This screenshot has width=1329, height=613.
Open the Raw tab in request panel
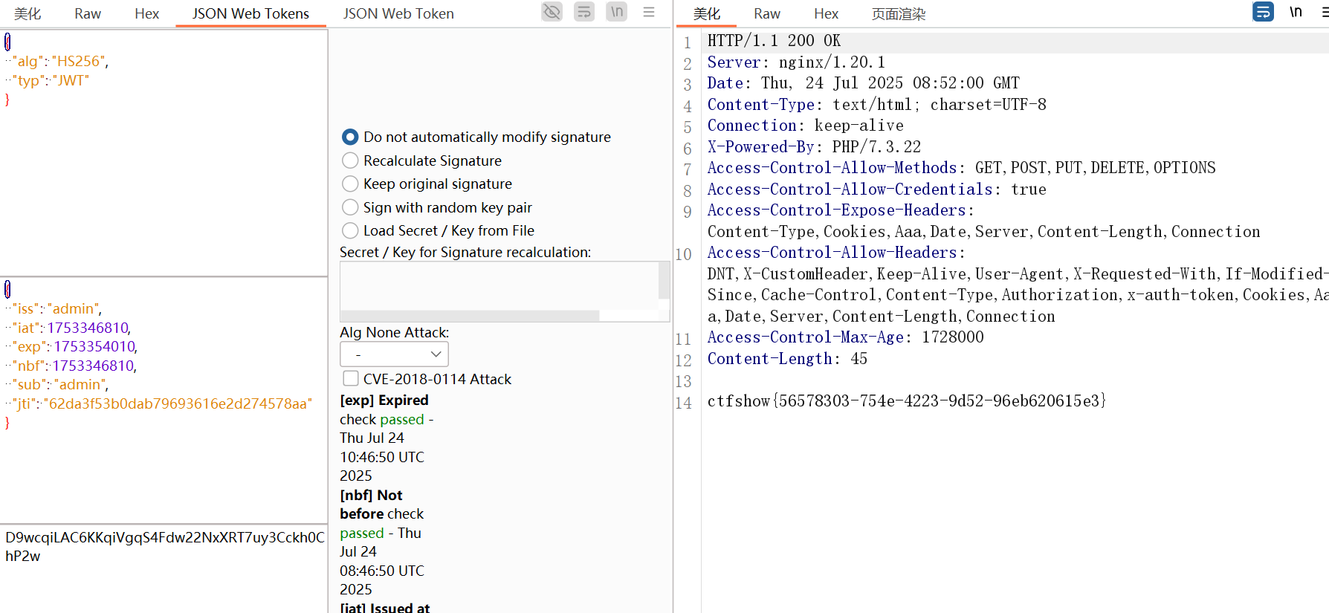coord(88,13)
